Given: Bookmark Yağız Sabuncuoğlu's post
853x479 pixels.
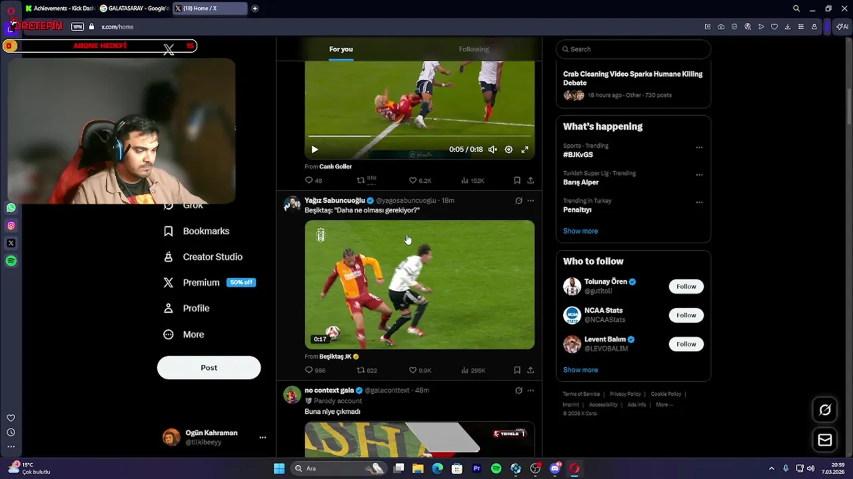Looking at the screenshot, I should pos(517,370).
